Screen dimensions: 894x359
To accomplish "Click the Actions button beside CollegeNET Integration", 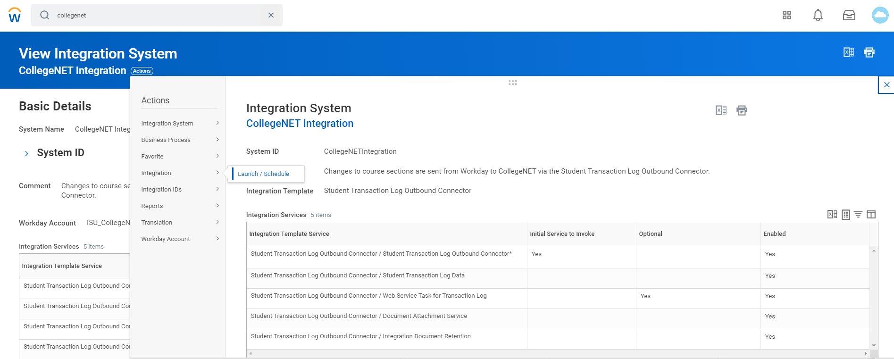I will click(142, 71).
